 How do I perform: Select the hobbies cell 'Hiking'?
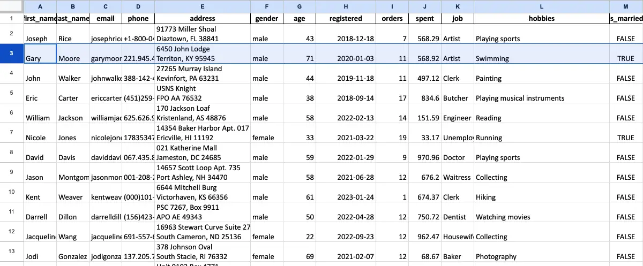pyautogui.click(x=541, y=192)
